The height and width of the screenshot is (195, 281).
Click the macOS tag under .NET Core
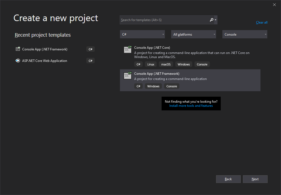[x=166, y=64]
